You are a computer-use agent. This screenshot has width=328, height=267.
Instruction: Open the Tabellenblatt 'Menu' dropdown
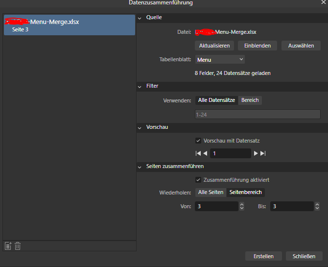pyautogui.click(x=220, y=59)
